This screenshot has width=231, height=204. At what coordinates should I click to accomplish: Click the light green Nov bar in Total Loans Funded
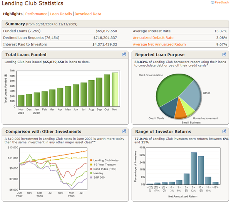(x=115, y=89)
